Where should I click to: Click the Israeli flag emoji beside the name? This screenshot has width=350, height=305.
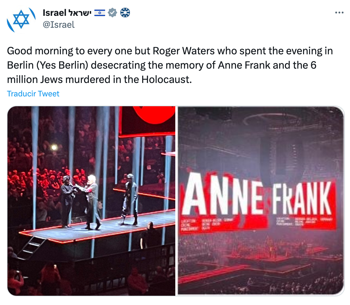click(100, 13)
